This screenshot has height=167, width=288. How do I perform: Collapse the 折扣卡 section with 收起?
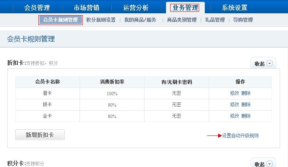click(x=263, y=64)
